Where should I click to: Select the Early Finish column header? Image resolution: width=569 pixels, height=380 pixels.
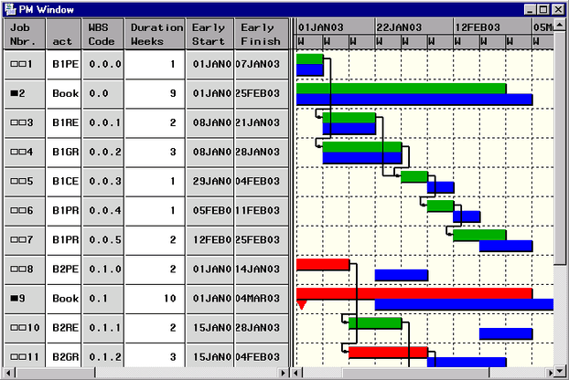coord(259,34)
